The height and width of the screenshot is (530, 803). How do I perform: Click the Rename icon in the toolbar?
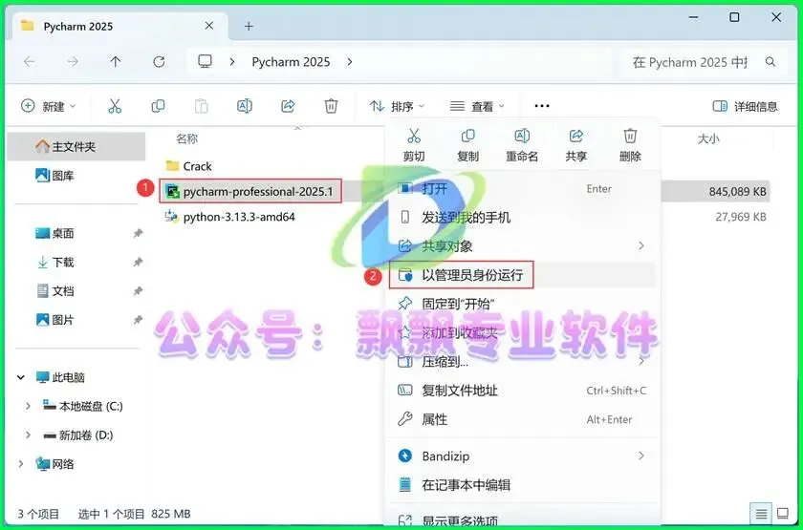[245, 106]
